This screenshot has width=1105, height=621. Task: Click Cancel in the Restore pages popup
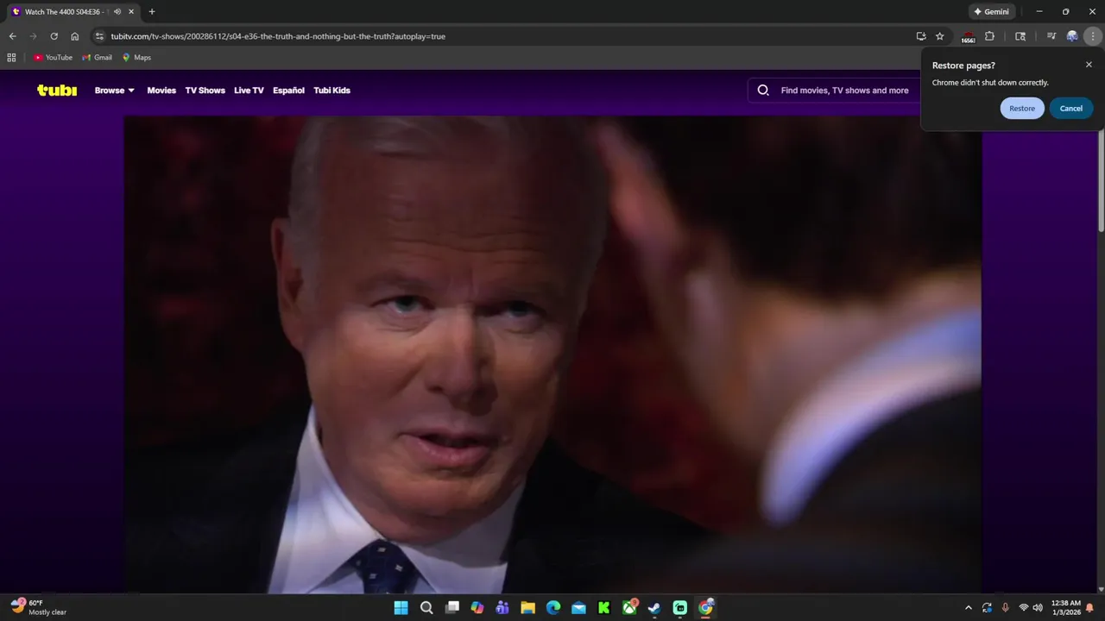[x=1071, y=109]
